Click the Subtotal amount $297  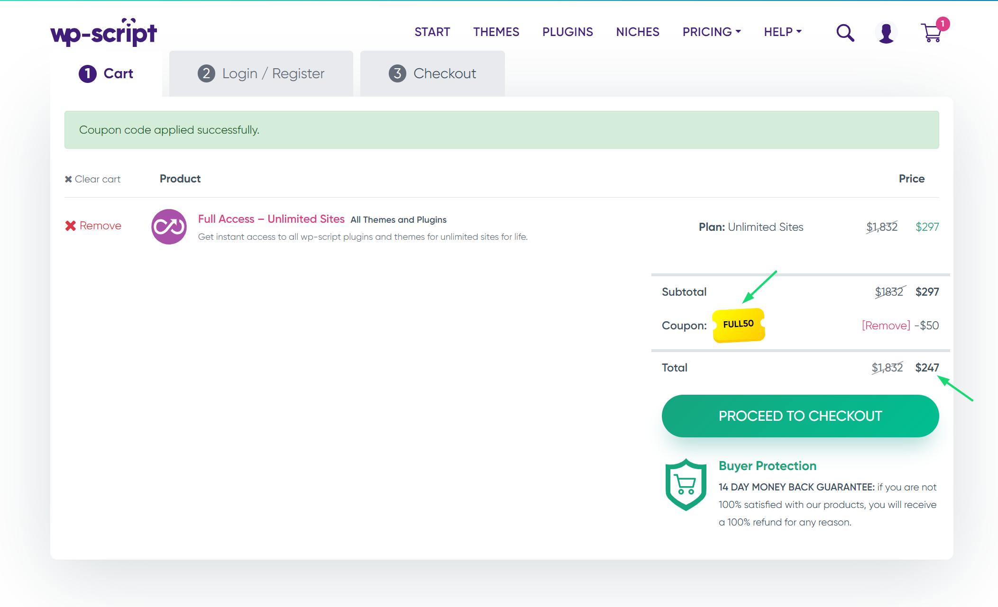927,292
